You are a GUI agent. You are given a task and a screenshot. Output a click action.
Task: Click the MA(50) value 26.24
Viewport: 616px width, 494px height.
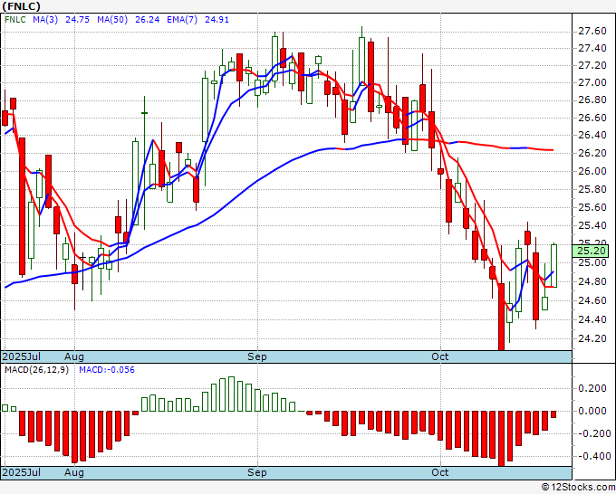pyautogui.click(x=148, y=20)
